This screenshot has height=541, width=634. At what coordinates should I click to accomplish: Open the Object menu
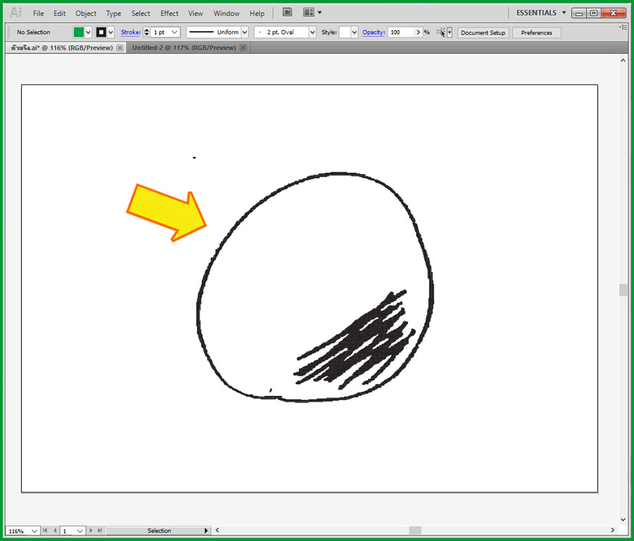(x=86, y=13)
